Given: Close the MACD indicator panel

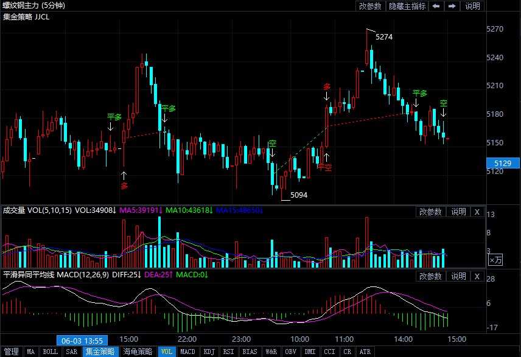Looking at the screenshot, I should [477, 276].
